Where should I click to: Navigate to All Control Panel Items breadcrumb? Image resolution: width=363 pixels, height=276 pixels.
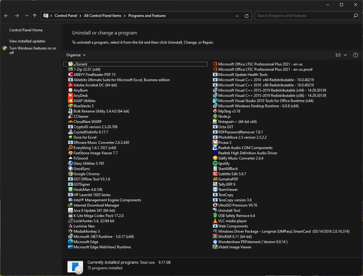coord(103,16)
